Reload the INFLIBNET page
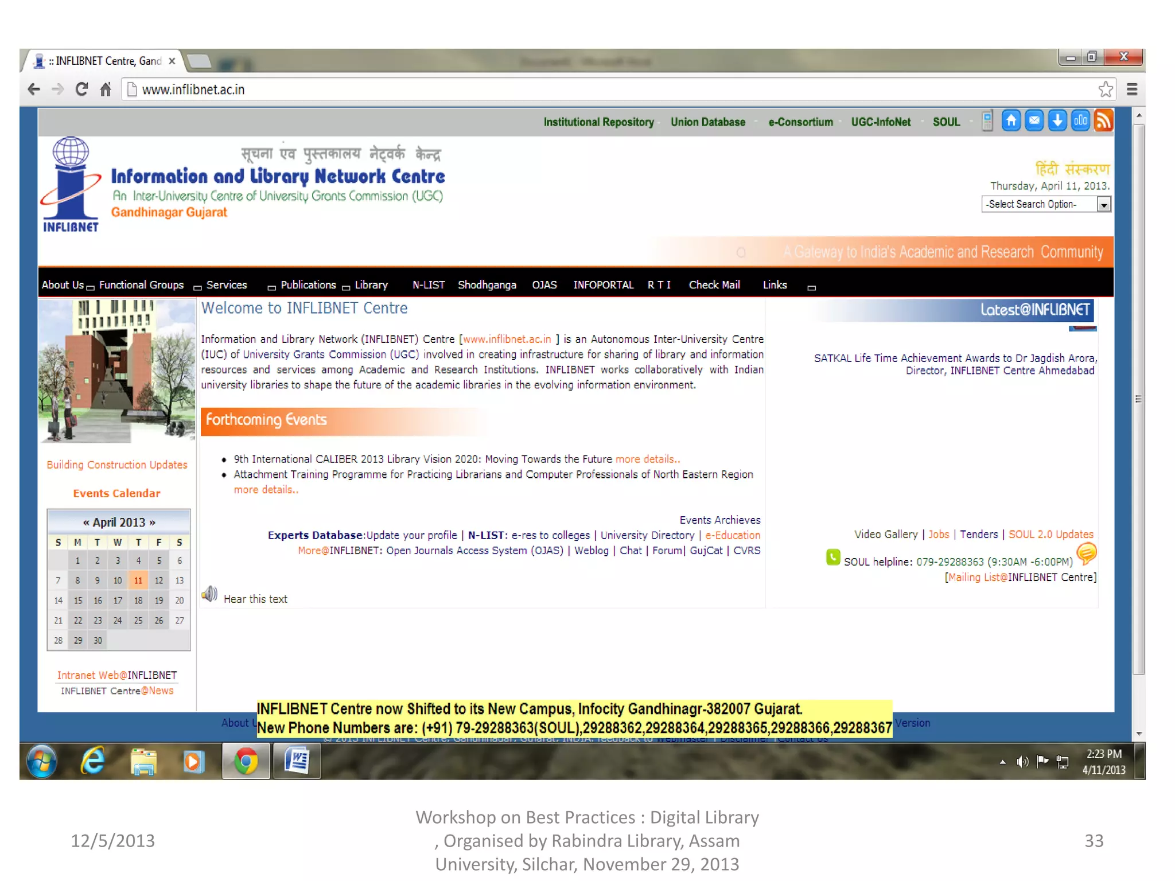 (81, 89)
